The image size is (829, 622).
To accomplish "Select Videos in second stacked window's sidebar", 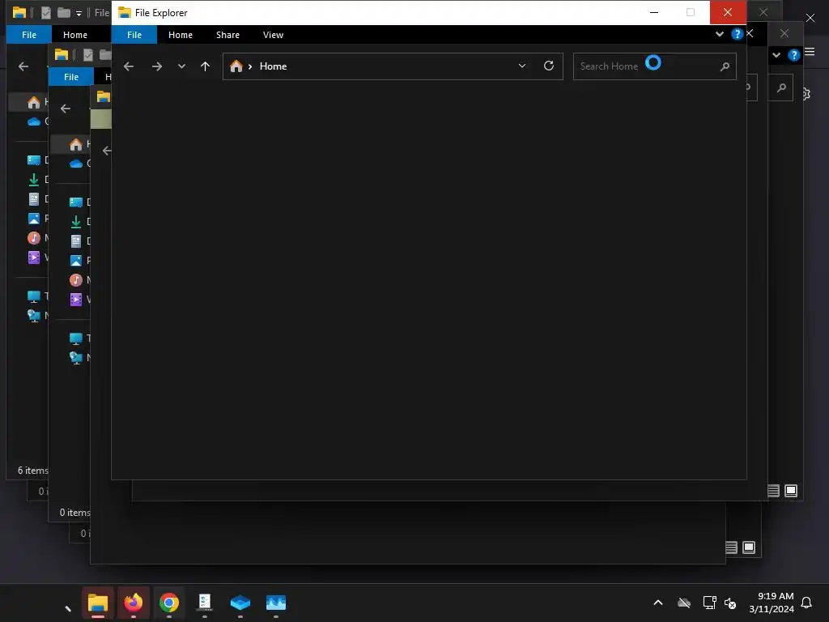I will tap(76, 300).
